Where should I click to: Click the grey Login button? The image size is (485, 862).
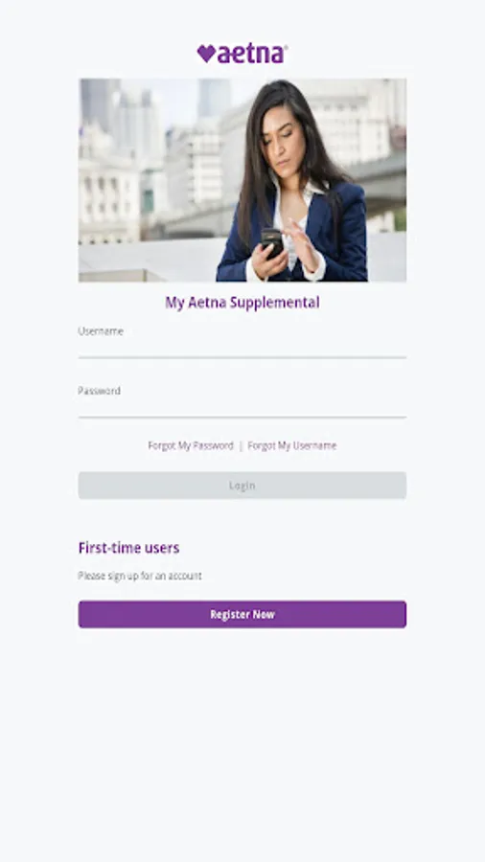242,486
